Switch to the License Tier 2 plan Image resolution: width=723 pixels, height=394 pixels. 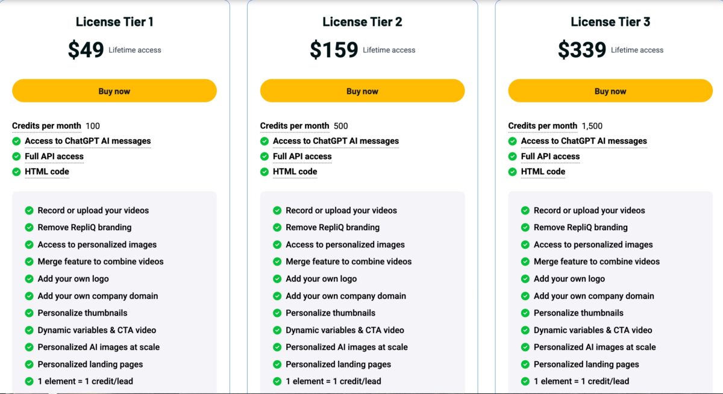pos(362,21)
